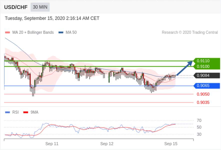
Task: Click the USD/CHF pair title
Action: tap(16, 7)
